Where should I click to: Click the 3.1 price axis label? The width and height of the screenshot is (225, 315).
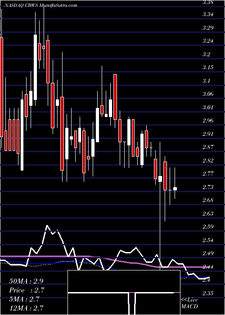click(207, 81)
